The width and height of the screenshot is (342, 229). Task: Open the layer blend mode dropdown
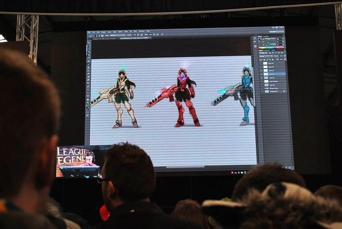pos(266,56)
